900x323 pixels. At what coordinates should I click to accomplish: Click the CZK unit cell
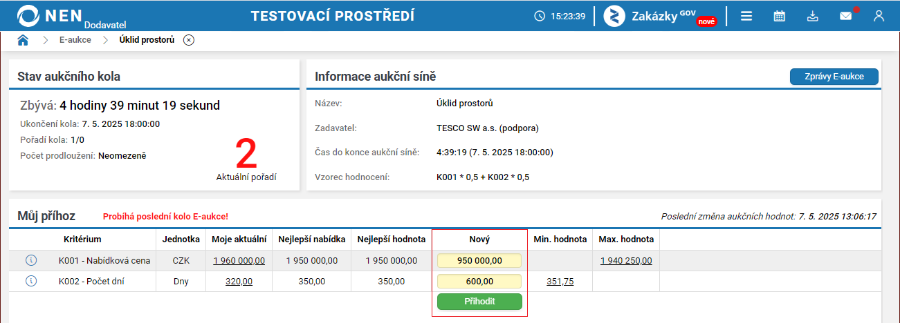(181, 260)
